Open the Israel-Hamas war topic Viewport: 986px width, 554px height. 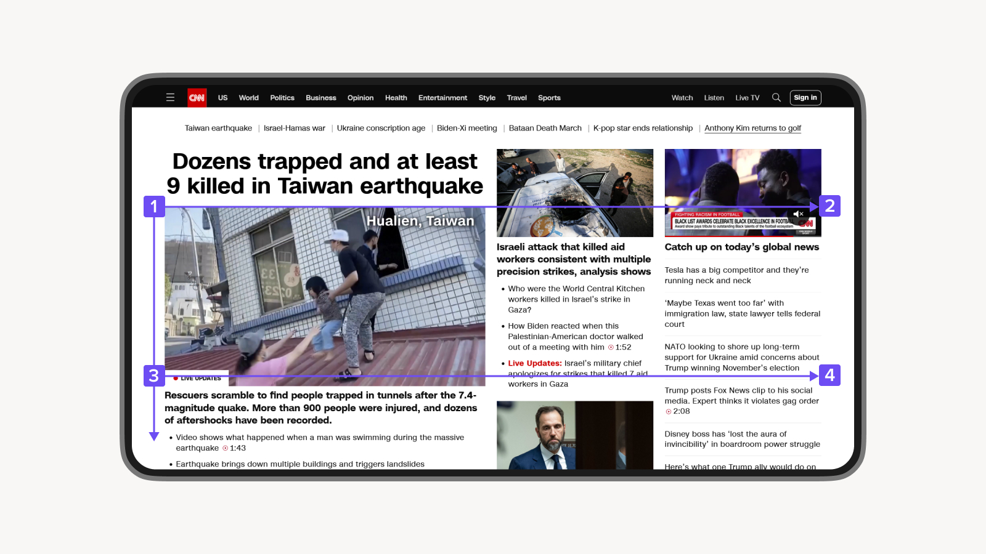[x=295, y=128]
